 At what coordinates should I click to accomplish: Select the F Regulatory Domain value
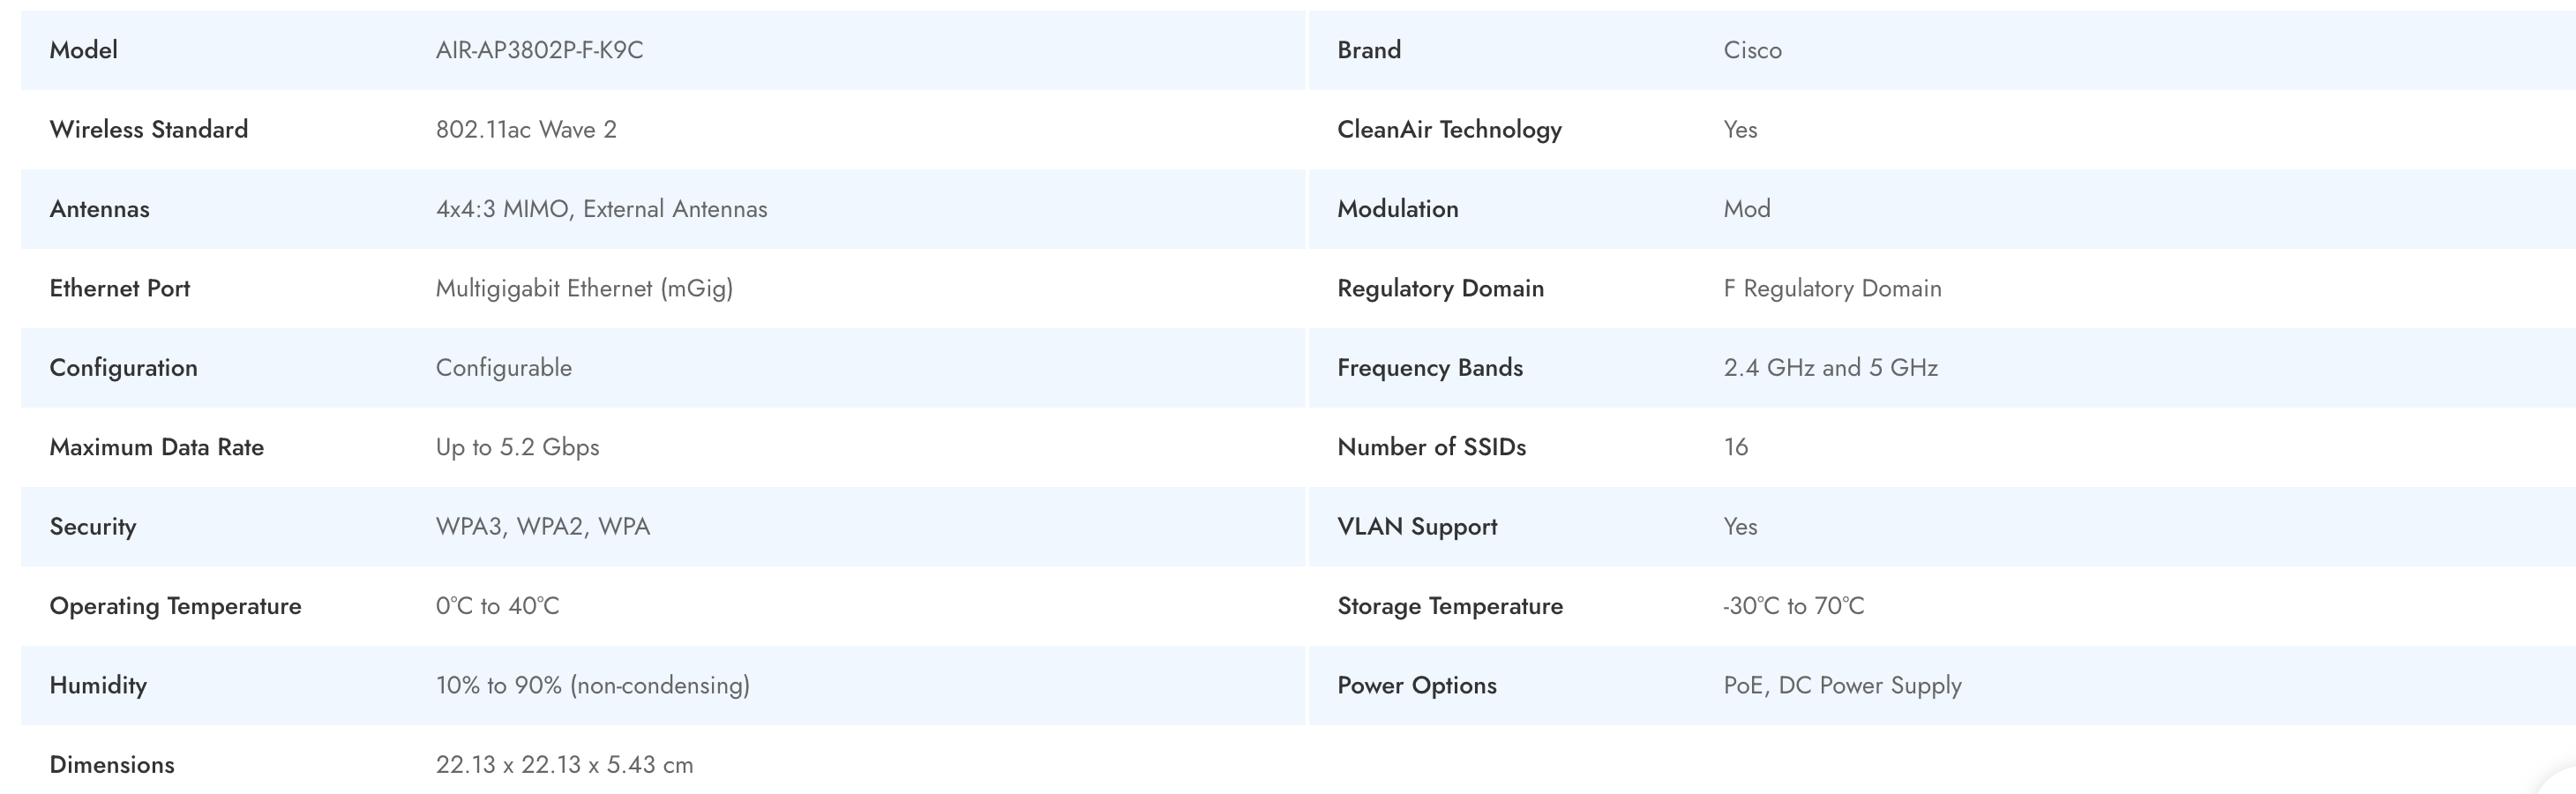point(1832,288)
